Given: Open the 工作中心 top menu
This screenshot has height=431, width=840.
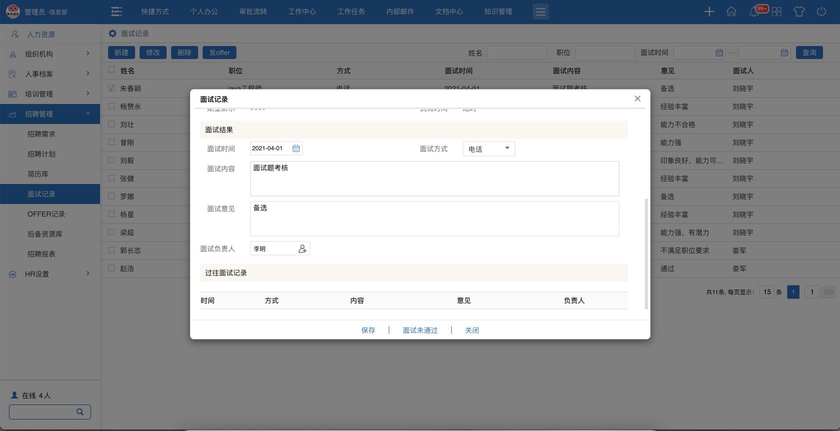Looking at the screenshot, I should coord(302,11).
